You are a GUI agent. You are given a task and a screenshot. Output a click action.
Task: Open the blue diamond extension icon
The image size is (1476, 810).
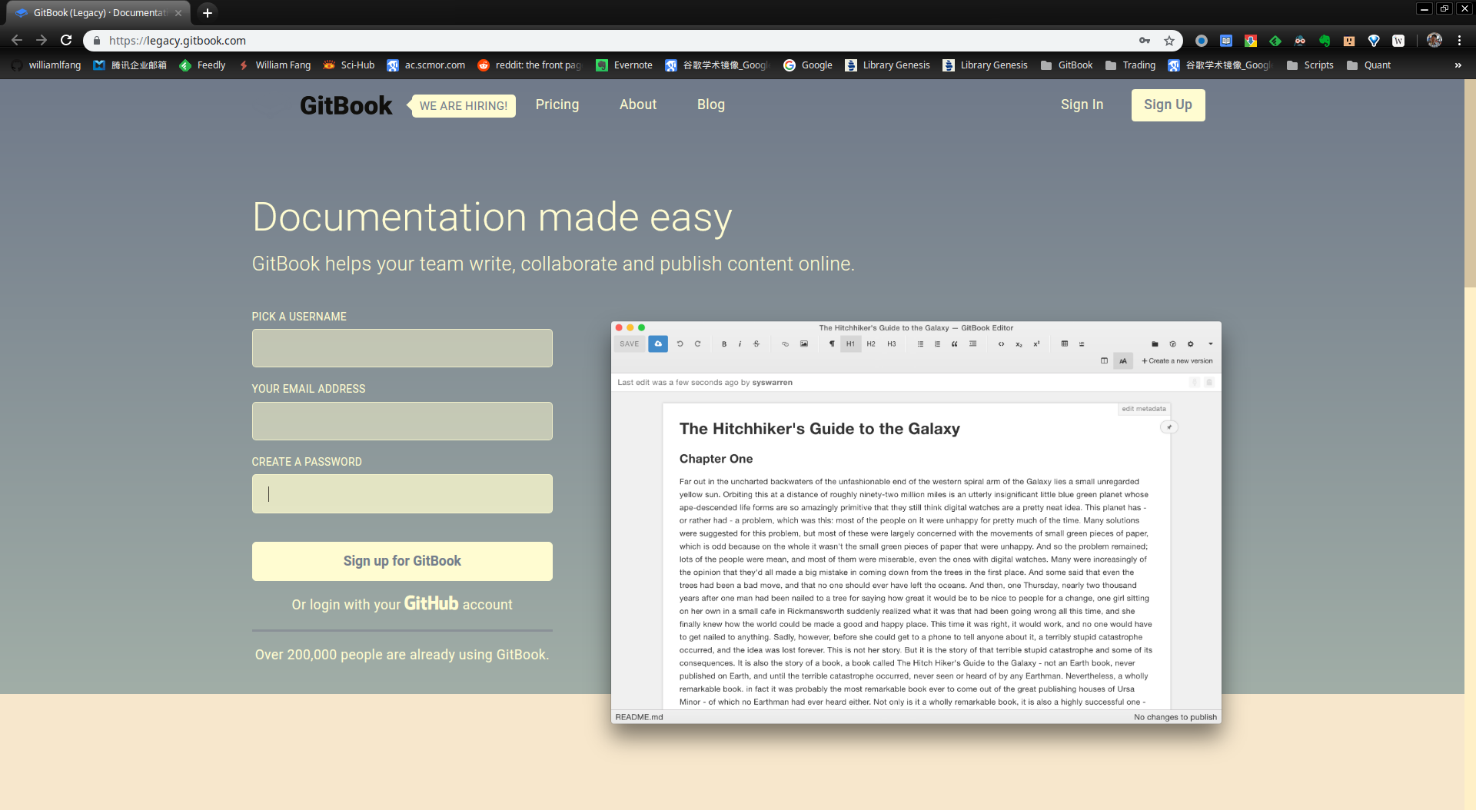[1374, 41]
